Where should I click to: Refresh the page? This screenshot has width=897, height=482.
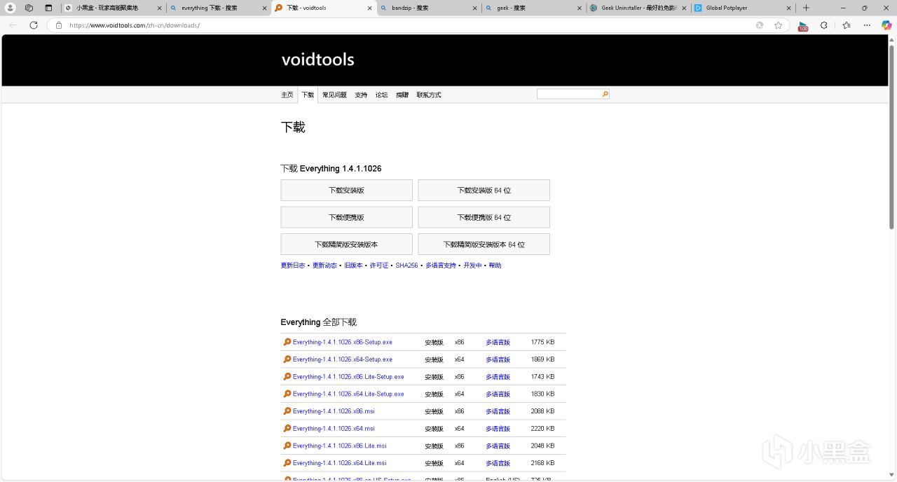(33, 25)
